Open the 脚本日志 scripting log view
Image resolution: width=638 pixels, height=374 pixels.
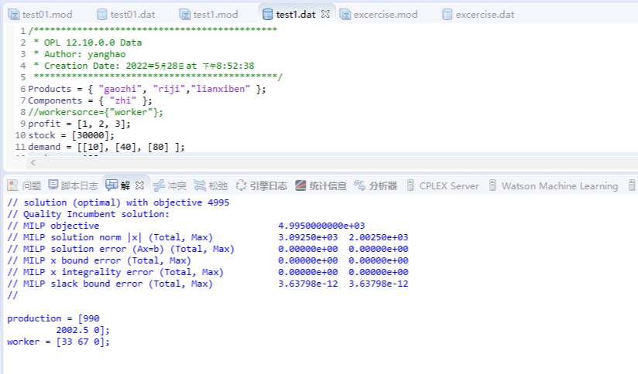(74, 185)
